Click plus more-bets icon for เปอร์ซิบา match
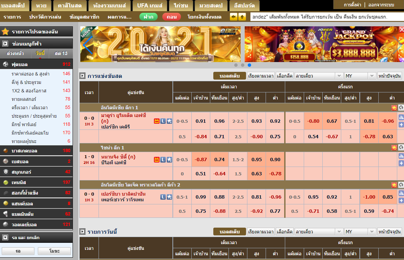Viewport: 404px width, 260px height. (401, 200)
